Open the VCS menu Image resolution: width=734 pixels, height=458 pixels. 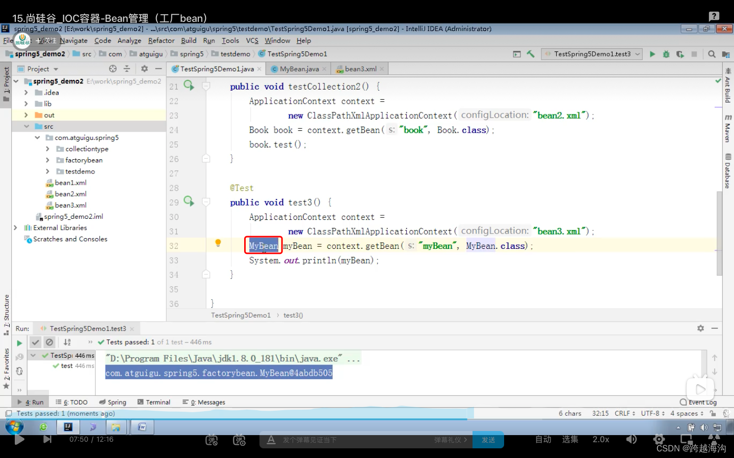252,41
